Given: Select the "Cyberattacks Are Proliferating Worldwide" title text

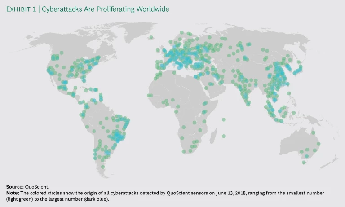Looking at the screenshot, I should (x=106, y=9).
